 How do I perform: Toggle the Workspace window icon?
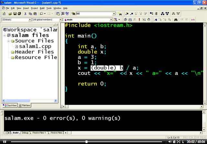click(58, 14)
